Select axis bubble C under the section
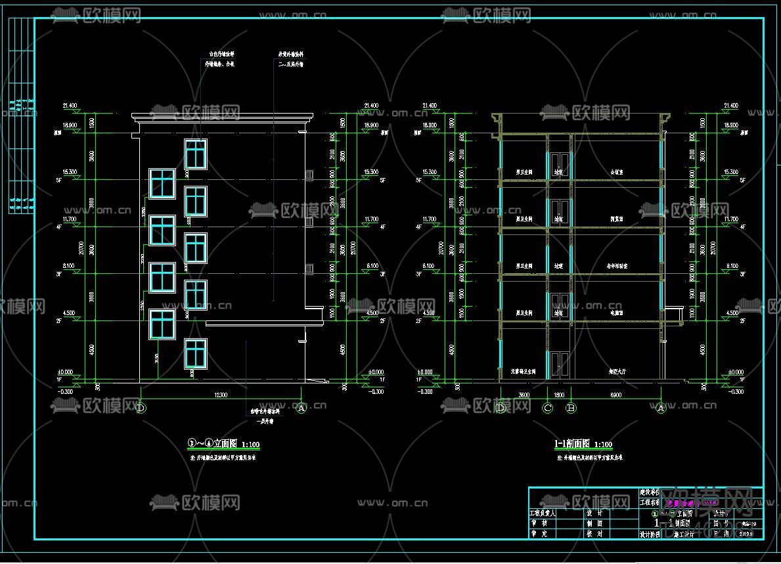The height and width of the screenshot is (564, 781). pyautogui.click(x=547, y=408)
